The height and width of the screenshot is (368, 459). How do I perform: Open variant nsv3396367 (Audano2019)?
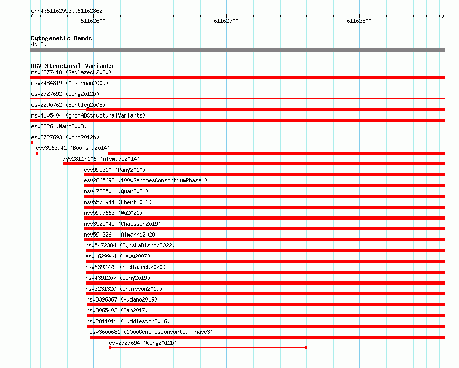pyautogui.click(x=122, y=299)
